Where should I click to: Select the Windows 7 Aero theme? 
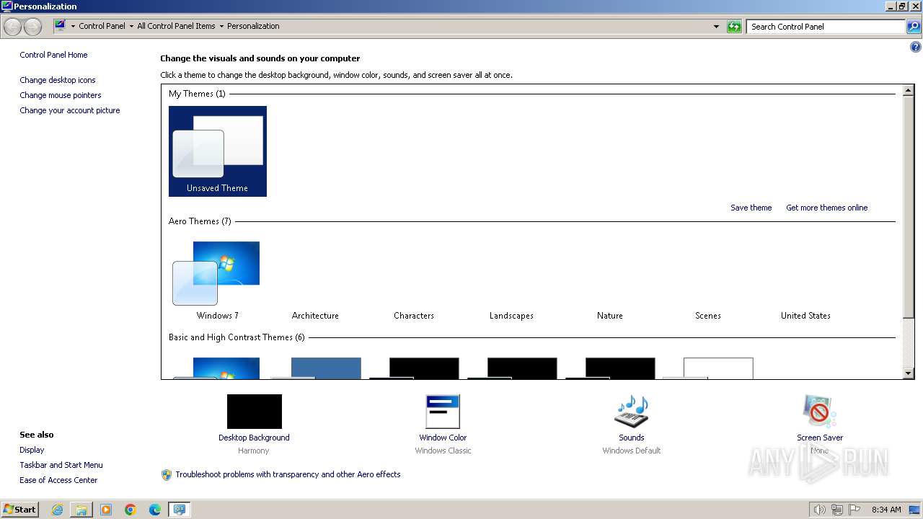point(218,280)
